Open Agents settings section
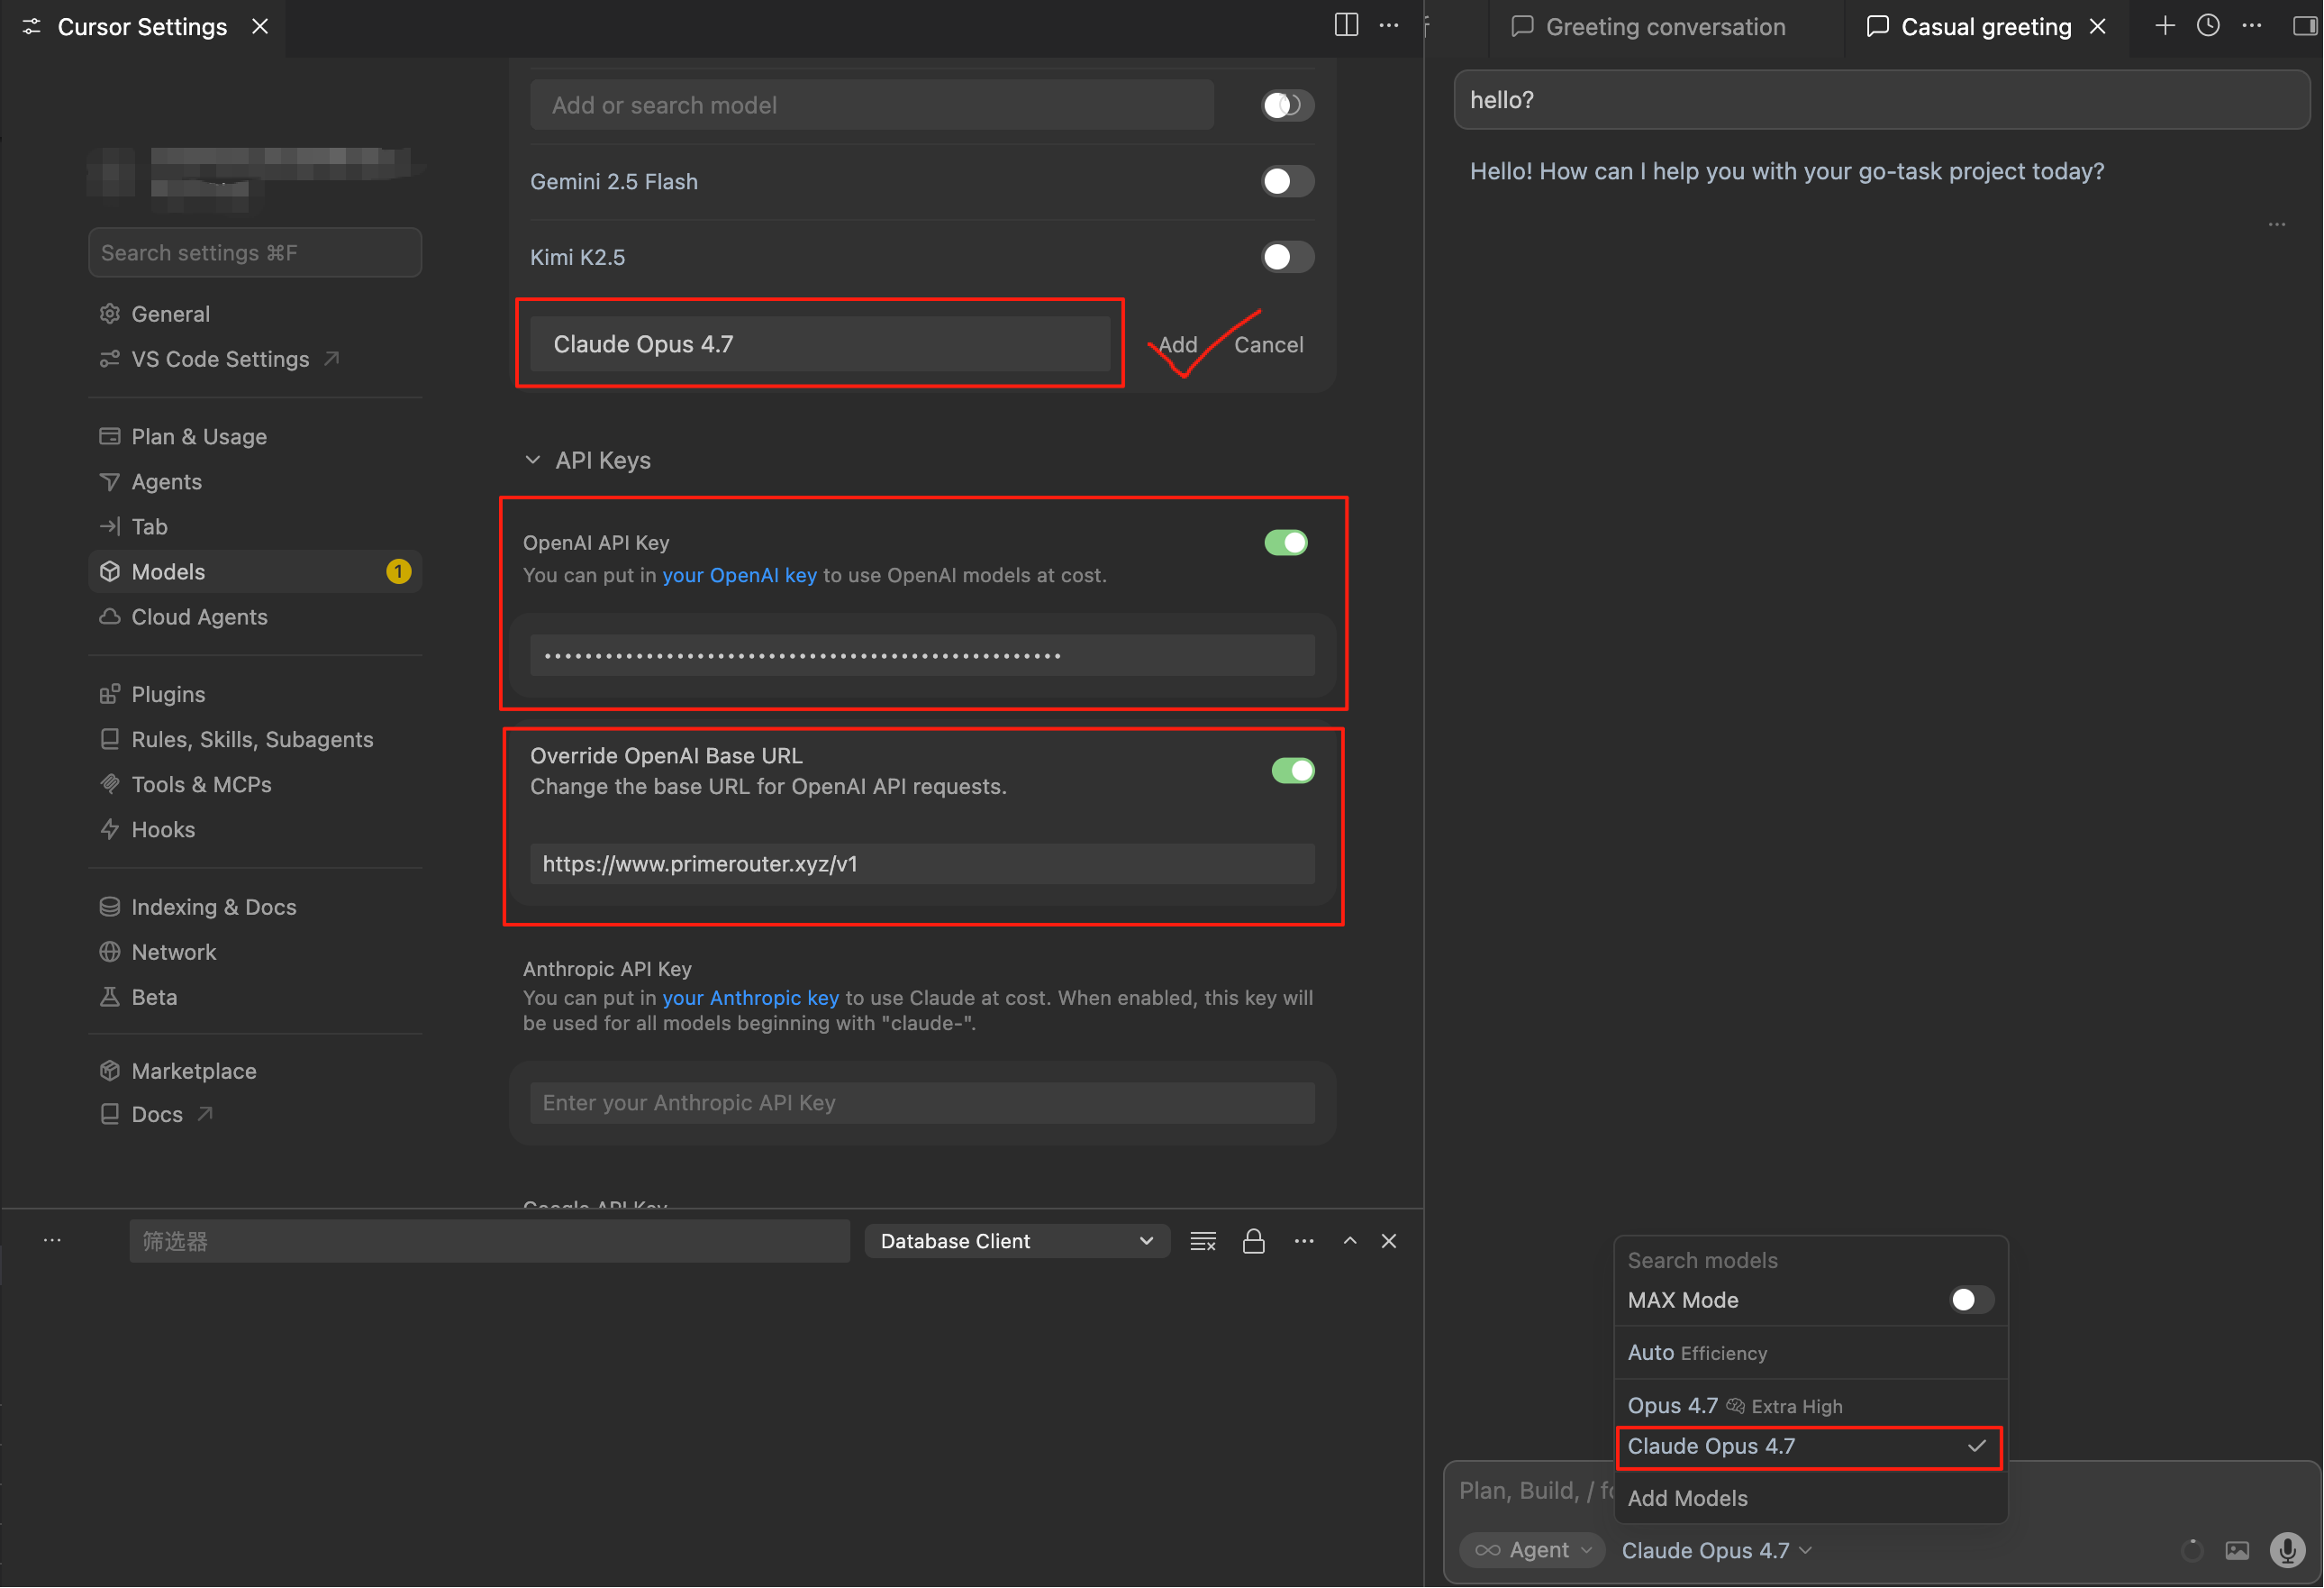 coord(255,481)
